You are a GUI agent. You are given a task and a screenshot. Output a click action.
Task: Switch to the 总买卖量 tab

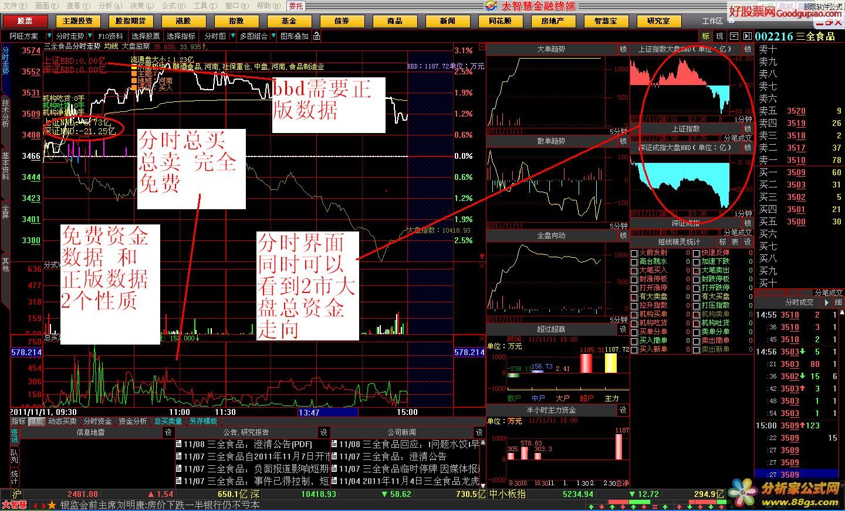pyautogui.click(x=168, y=421)
